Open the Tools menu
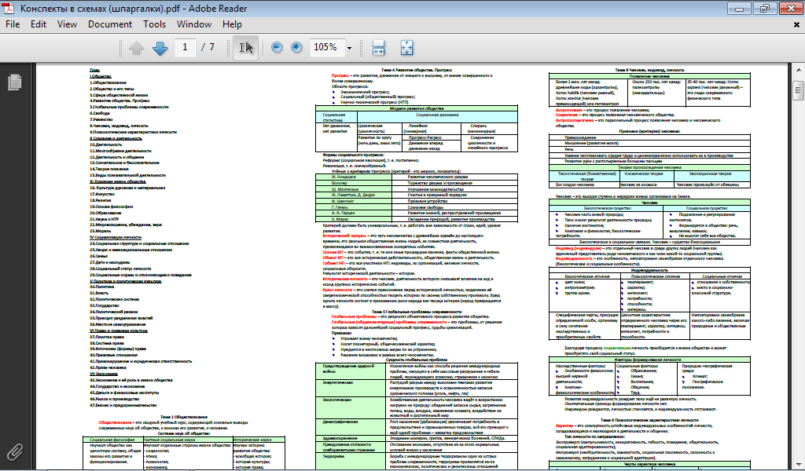The width and height of the screenshot is (805, 471). coord(155,24)
